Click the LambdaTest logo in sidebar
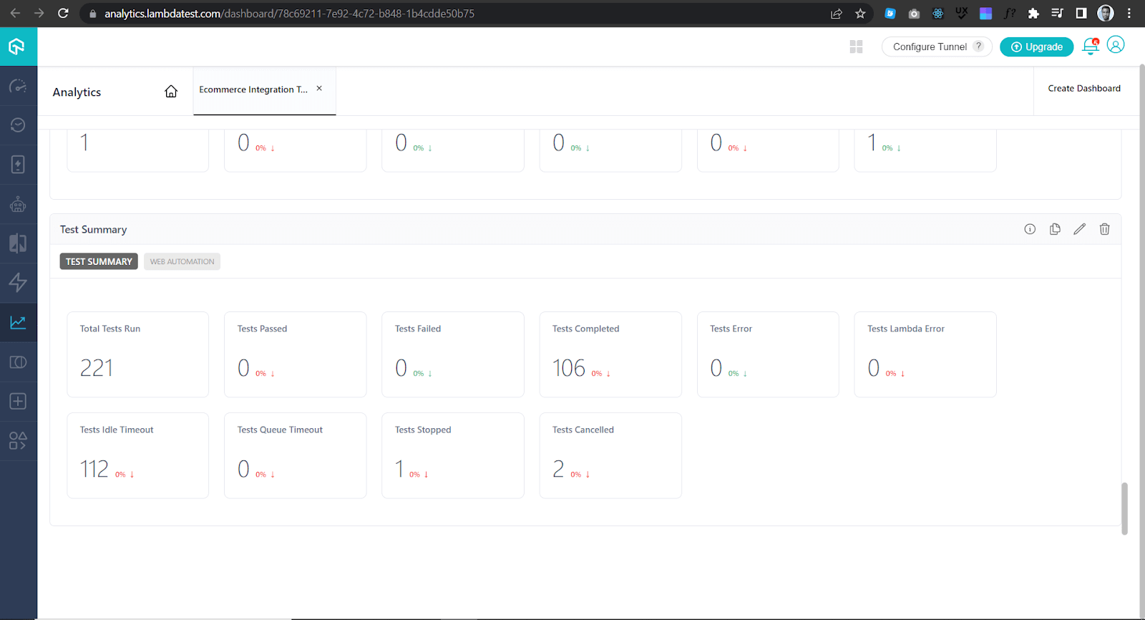1145x620 pixels. (17, 47)
